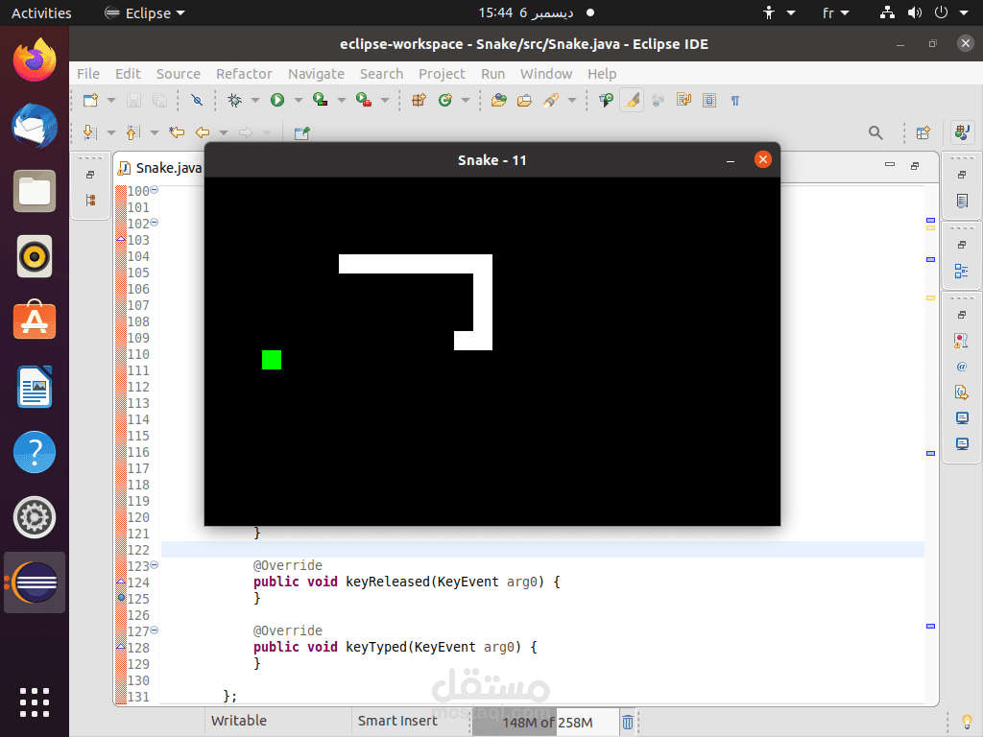Start a Debug session using the bug icon

pyautogui.click(x=235, y=100)
